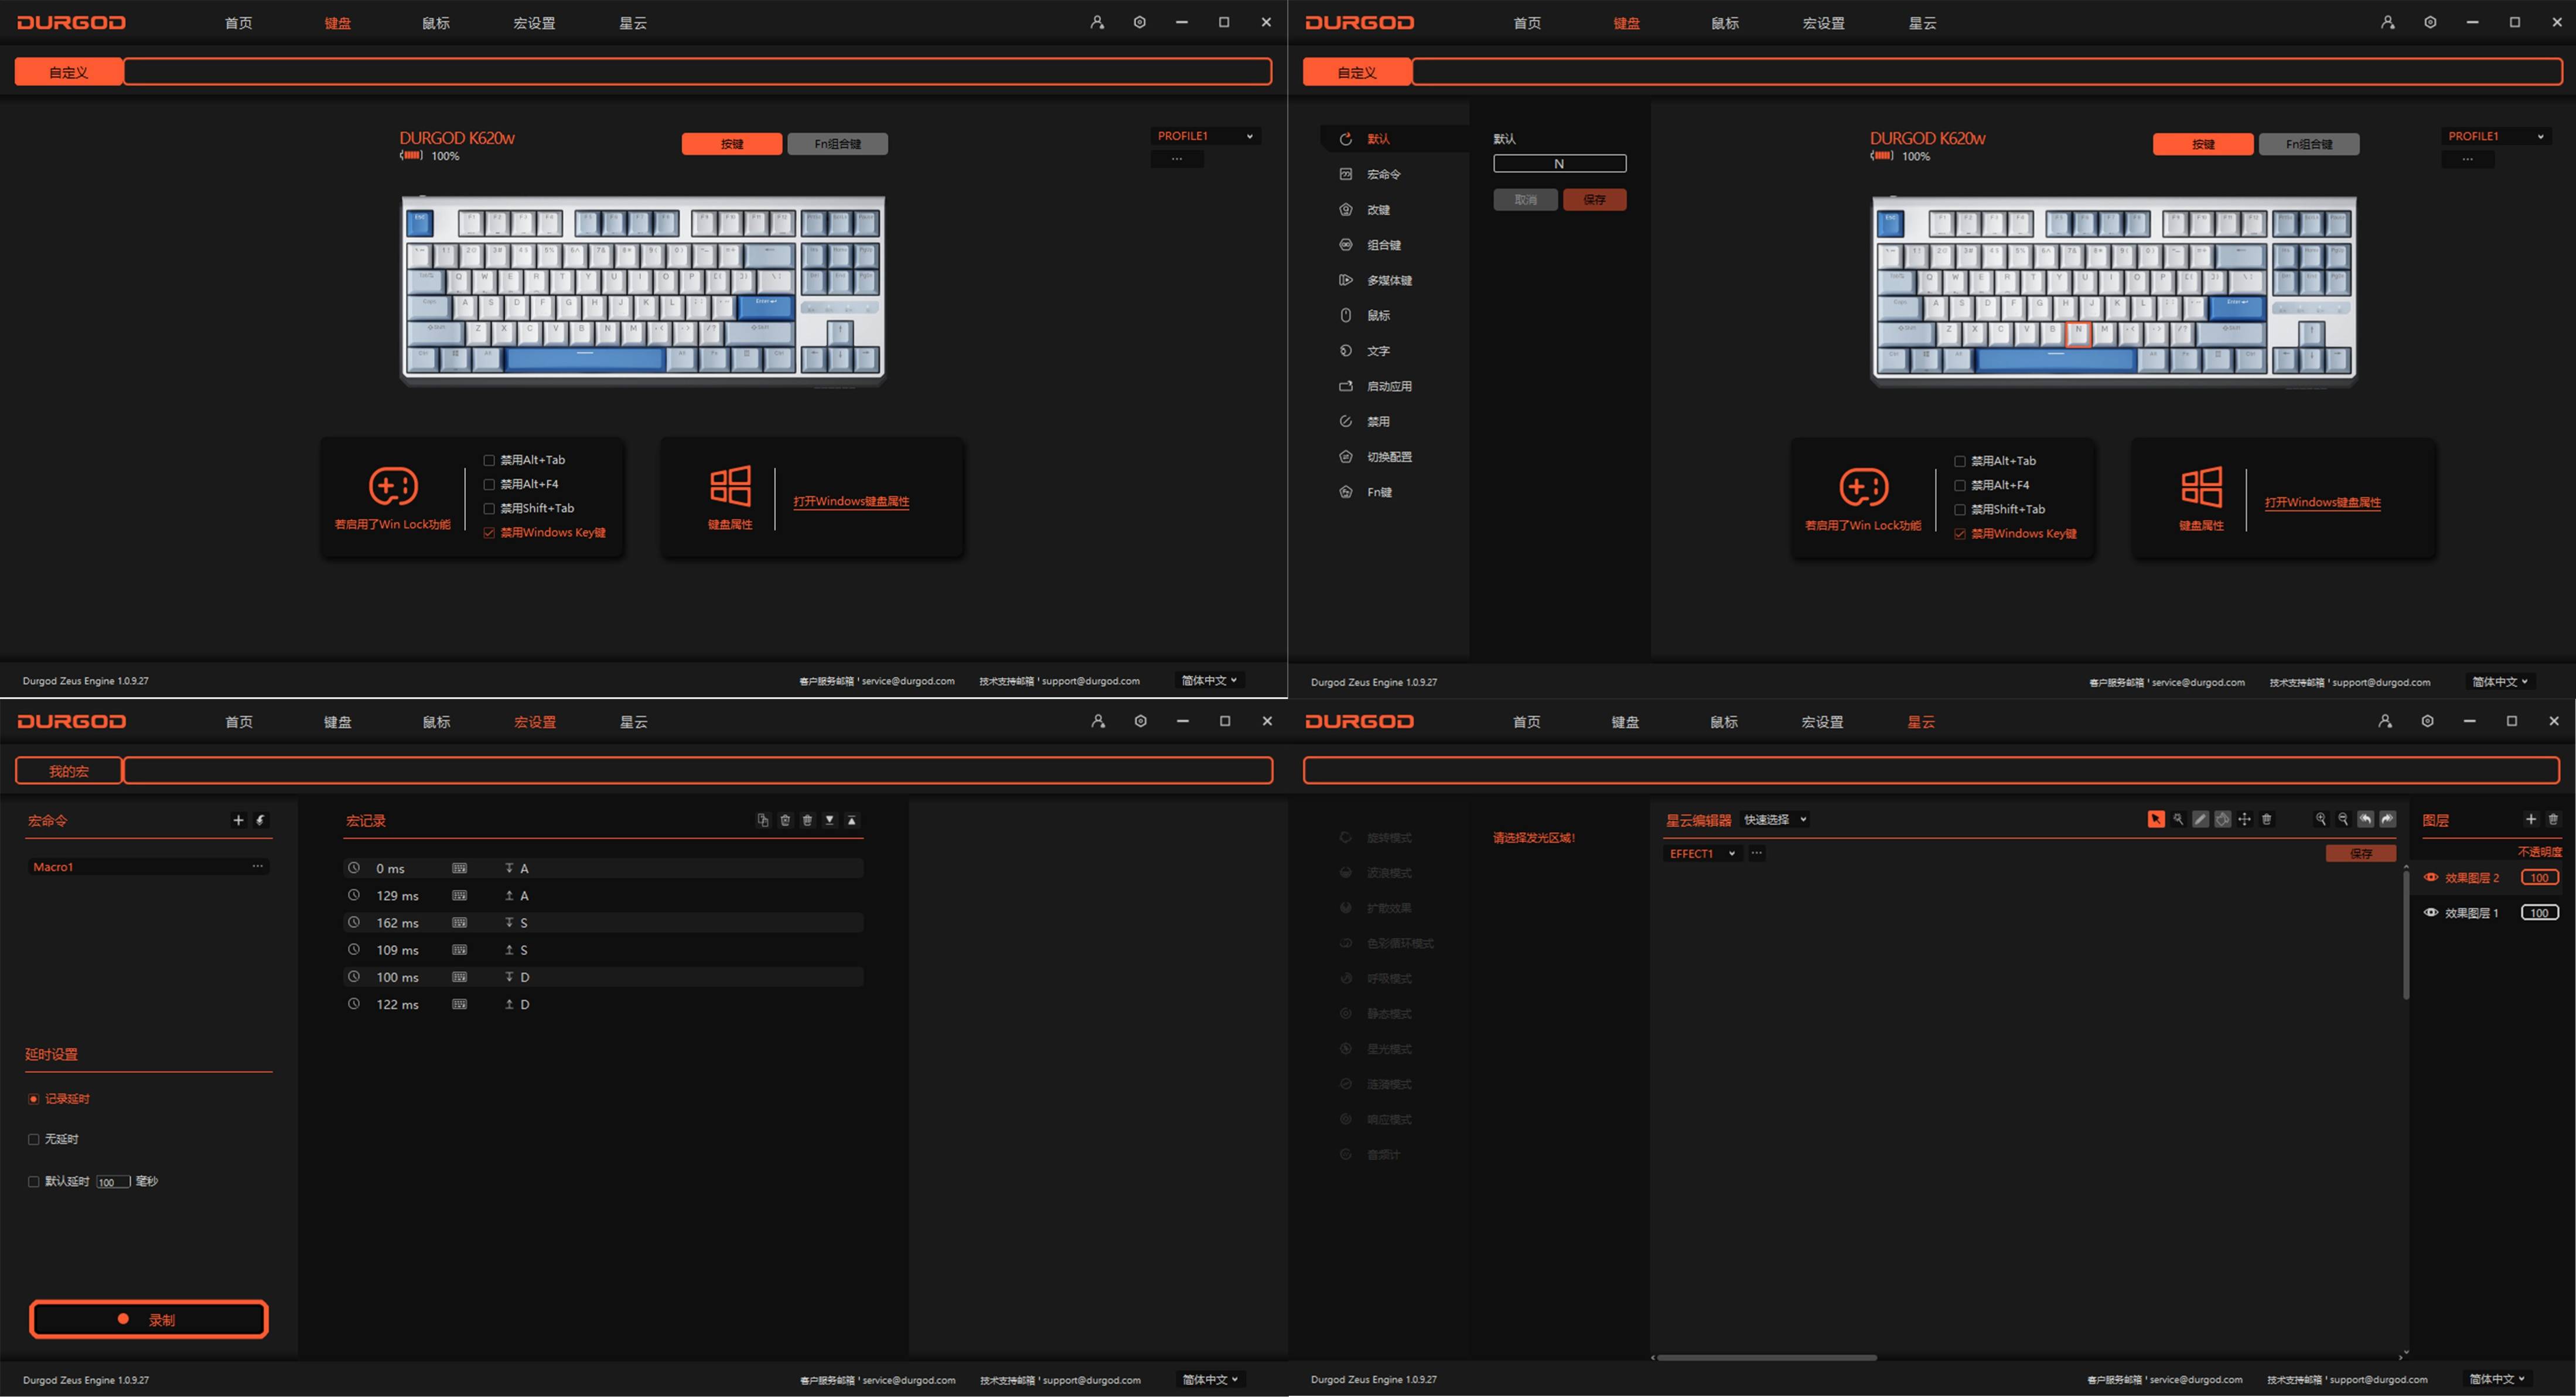Uncheck 禁用Windows Key键 in the top-right window
Screen dimensions: 2576x1397
point(1960,533)
